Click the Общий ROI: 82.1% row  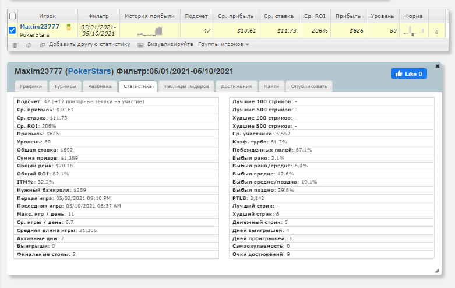pyautogui.click(x=116, y=174)
